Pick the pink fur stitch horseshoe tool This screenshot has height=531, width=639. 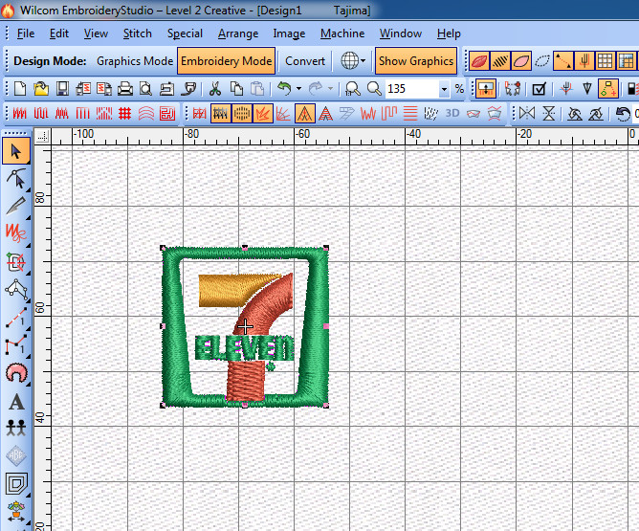16,372
